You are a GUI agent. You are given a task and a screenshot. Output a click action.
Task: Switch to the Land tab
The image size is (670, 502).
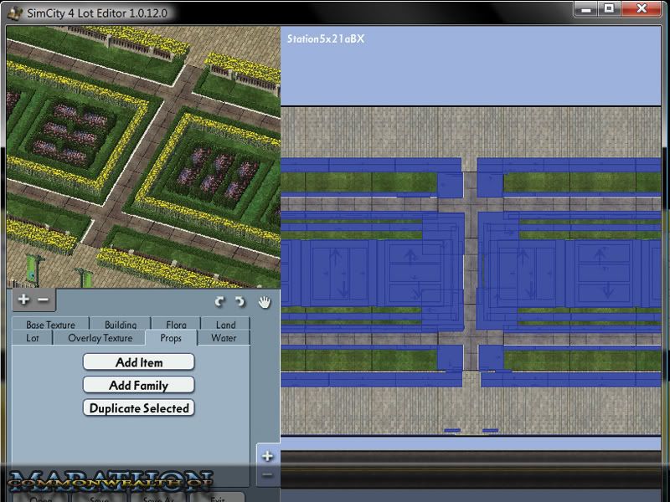(x=225, y=325)
